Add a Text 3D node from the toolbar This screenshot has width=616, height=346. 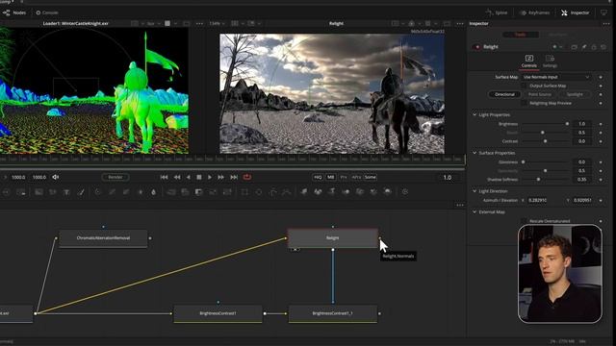(332, 191)
